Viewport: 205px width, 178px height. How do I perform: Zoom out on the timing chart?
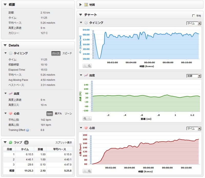point(89,66)
